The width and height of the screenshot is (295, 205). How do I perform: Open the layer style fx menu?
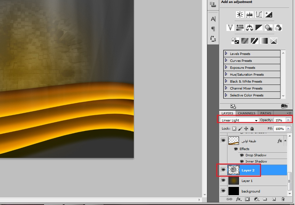pyautogui.click(x=238, y=199)
